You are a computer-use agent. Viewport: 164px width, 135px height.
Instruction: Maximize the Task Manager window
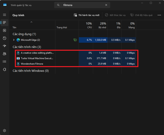tap(151, 3)
